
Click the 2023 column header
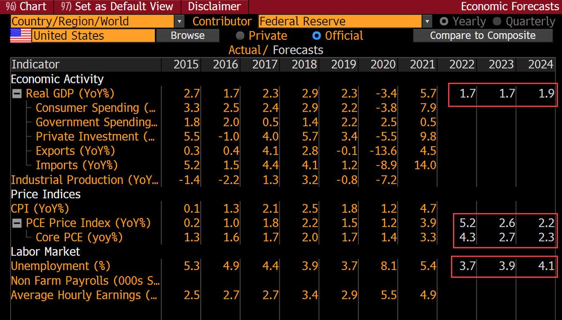[x=501, y=65]
